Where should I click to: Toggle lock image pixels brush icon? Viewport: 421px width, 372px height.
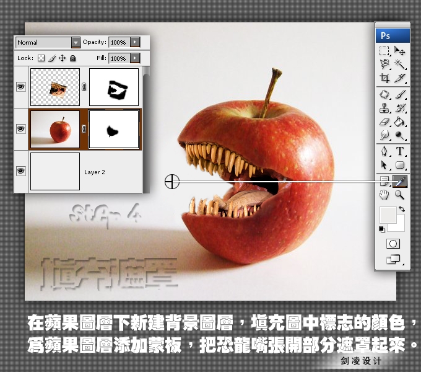[52, 58]
